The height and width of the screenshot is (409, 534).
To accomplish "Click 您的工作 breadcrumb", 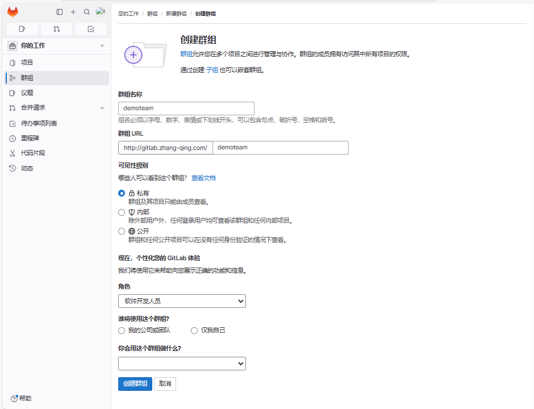I will tap(128, 14).
